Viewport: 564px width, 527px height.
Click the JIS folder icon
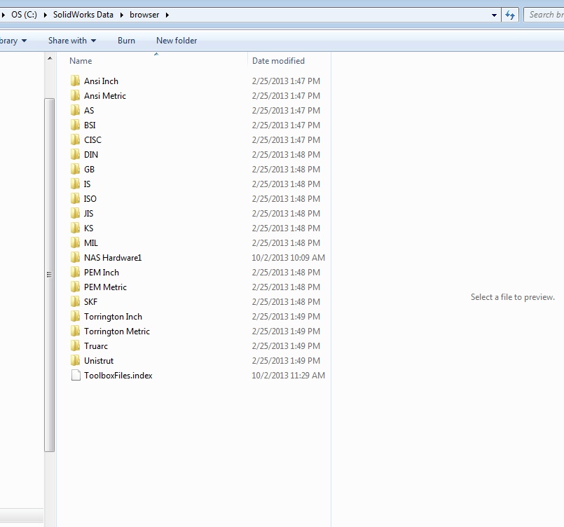click(75, 213)
